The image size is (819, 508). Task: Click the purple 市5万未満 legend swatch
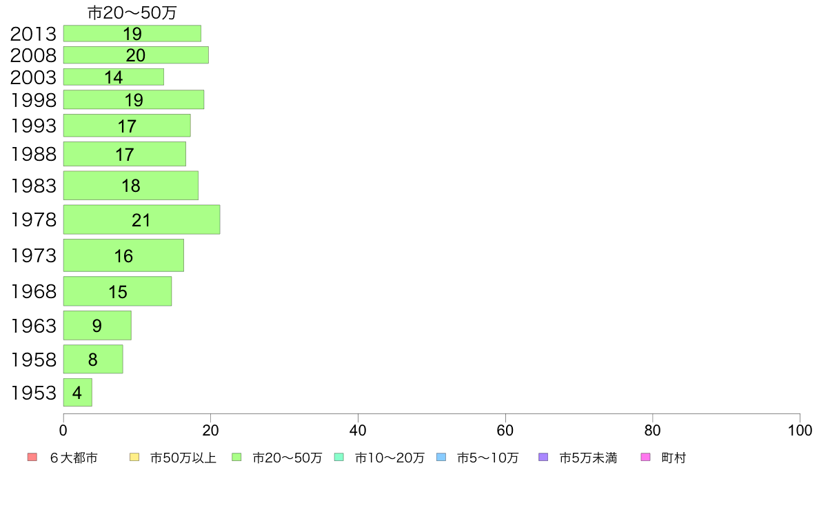click(x=543, y=457)
